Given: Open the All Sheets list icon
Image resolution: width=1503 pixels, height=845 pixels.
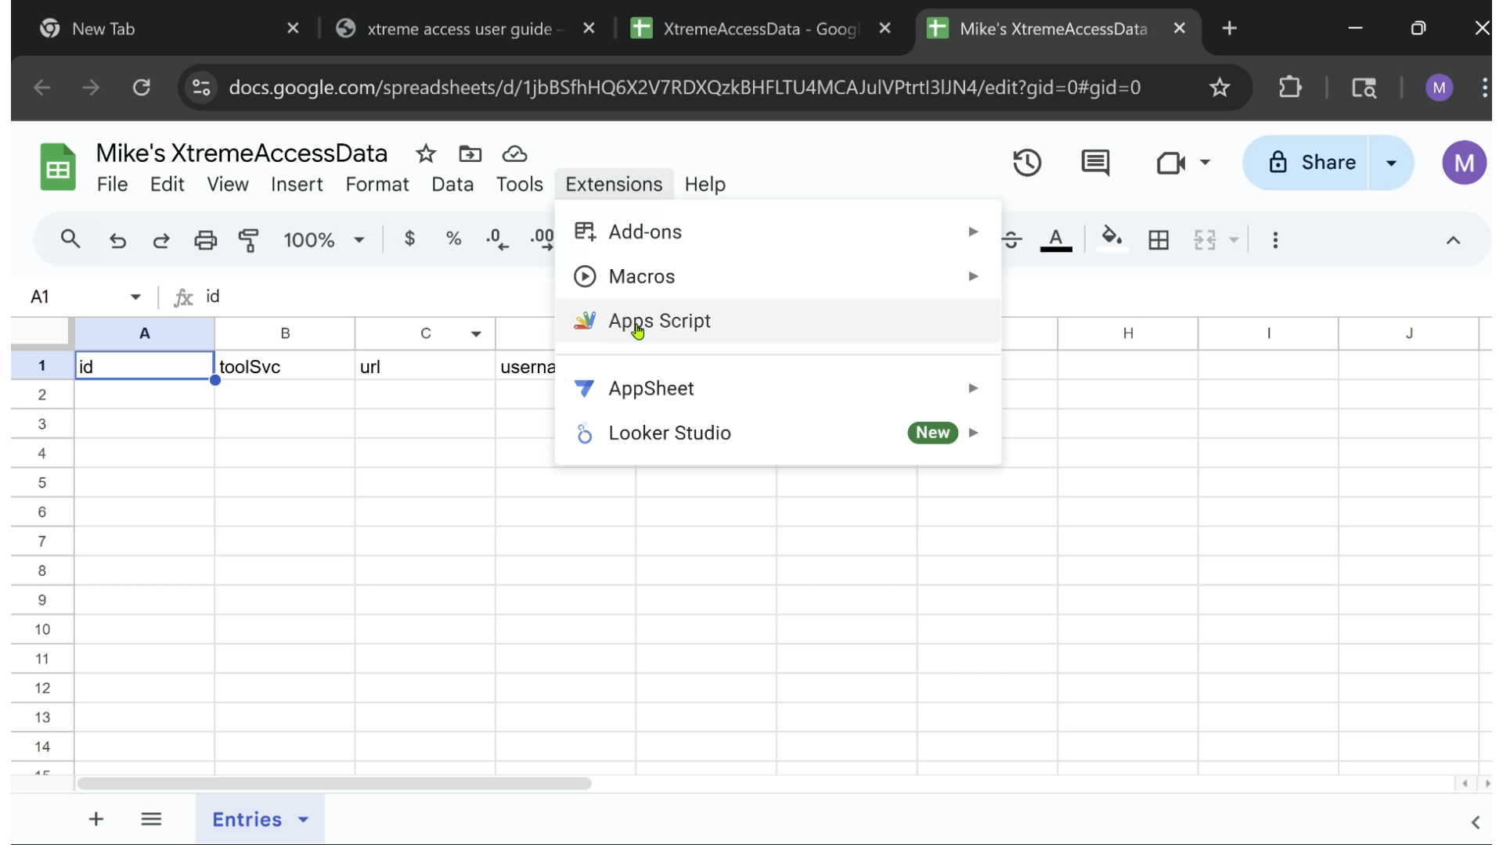Looking at the screenshot, I should click(151, 819).
